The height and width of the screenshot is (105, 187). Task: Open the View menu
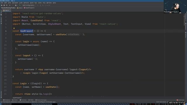coord(9,3)
